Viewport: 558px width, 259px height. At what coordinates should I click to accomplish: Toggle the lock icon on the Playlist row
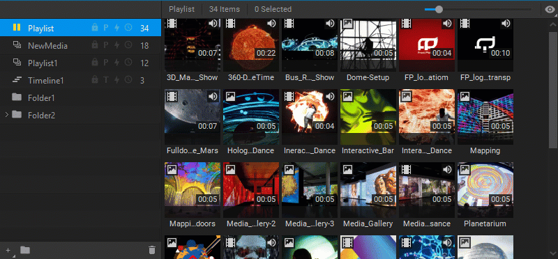[x=95, y=28]
